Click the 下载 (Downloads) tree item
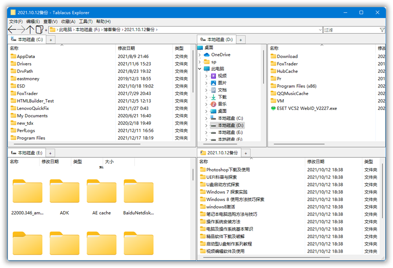This screenshot has width=393, height=268. (222, 97)
